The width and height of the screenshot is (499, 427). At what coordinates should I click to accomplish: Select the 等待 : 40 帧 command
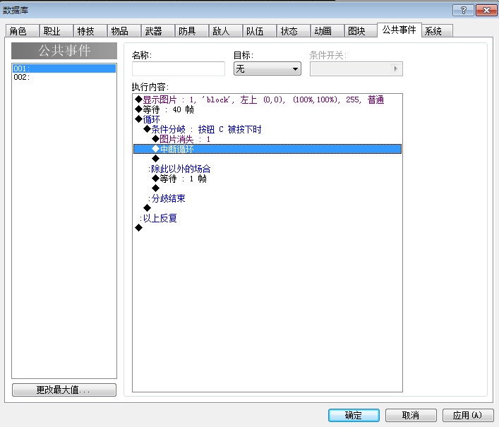pos(267,110)
